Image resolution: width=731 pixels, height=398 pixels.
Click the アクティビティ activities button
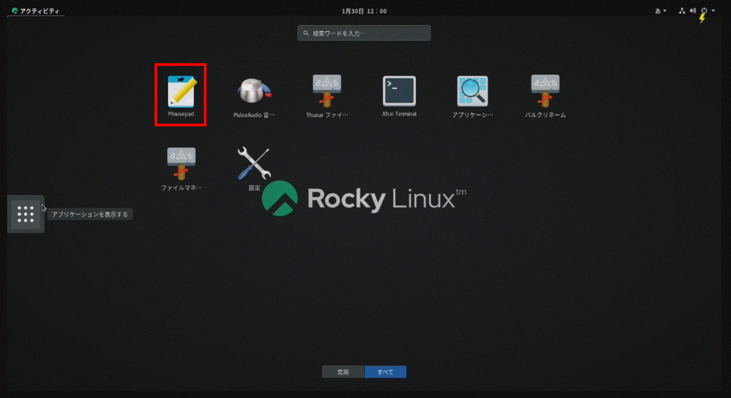(x=36, y=11)
